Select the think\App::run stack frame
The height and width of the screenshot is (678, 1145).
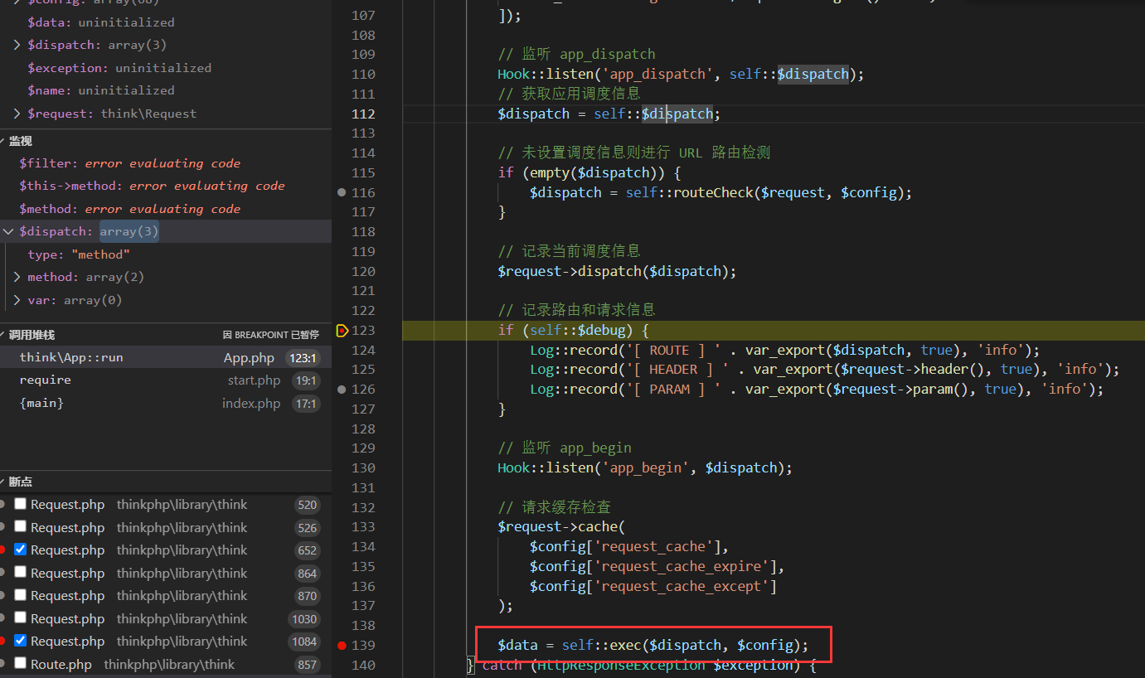click(x=166, y=357)
